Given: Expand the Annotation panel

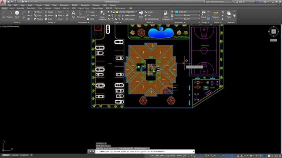Looking at the screenshot, I should [83, 22].
